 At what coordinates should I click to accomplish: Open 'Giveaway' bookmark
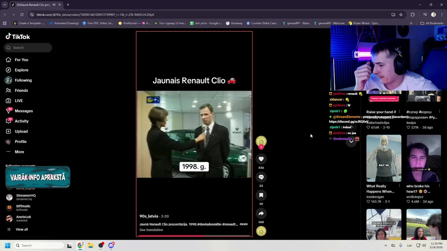[x=234, y=23]
